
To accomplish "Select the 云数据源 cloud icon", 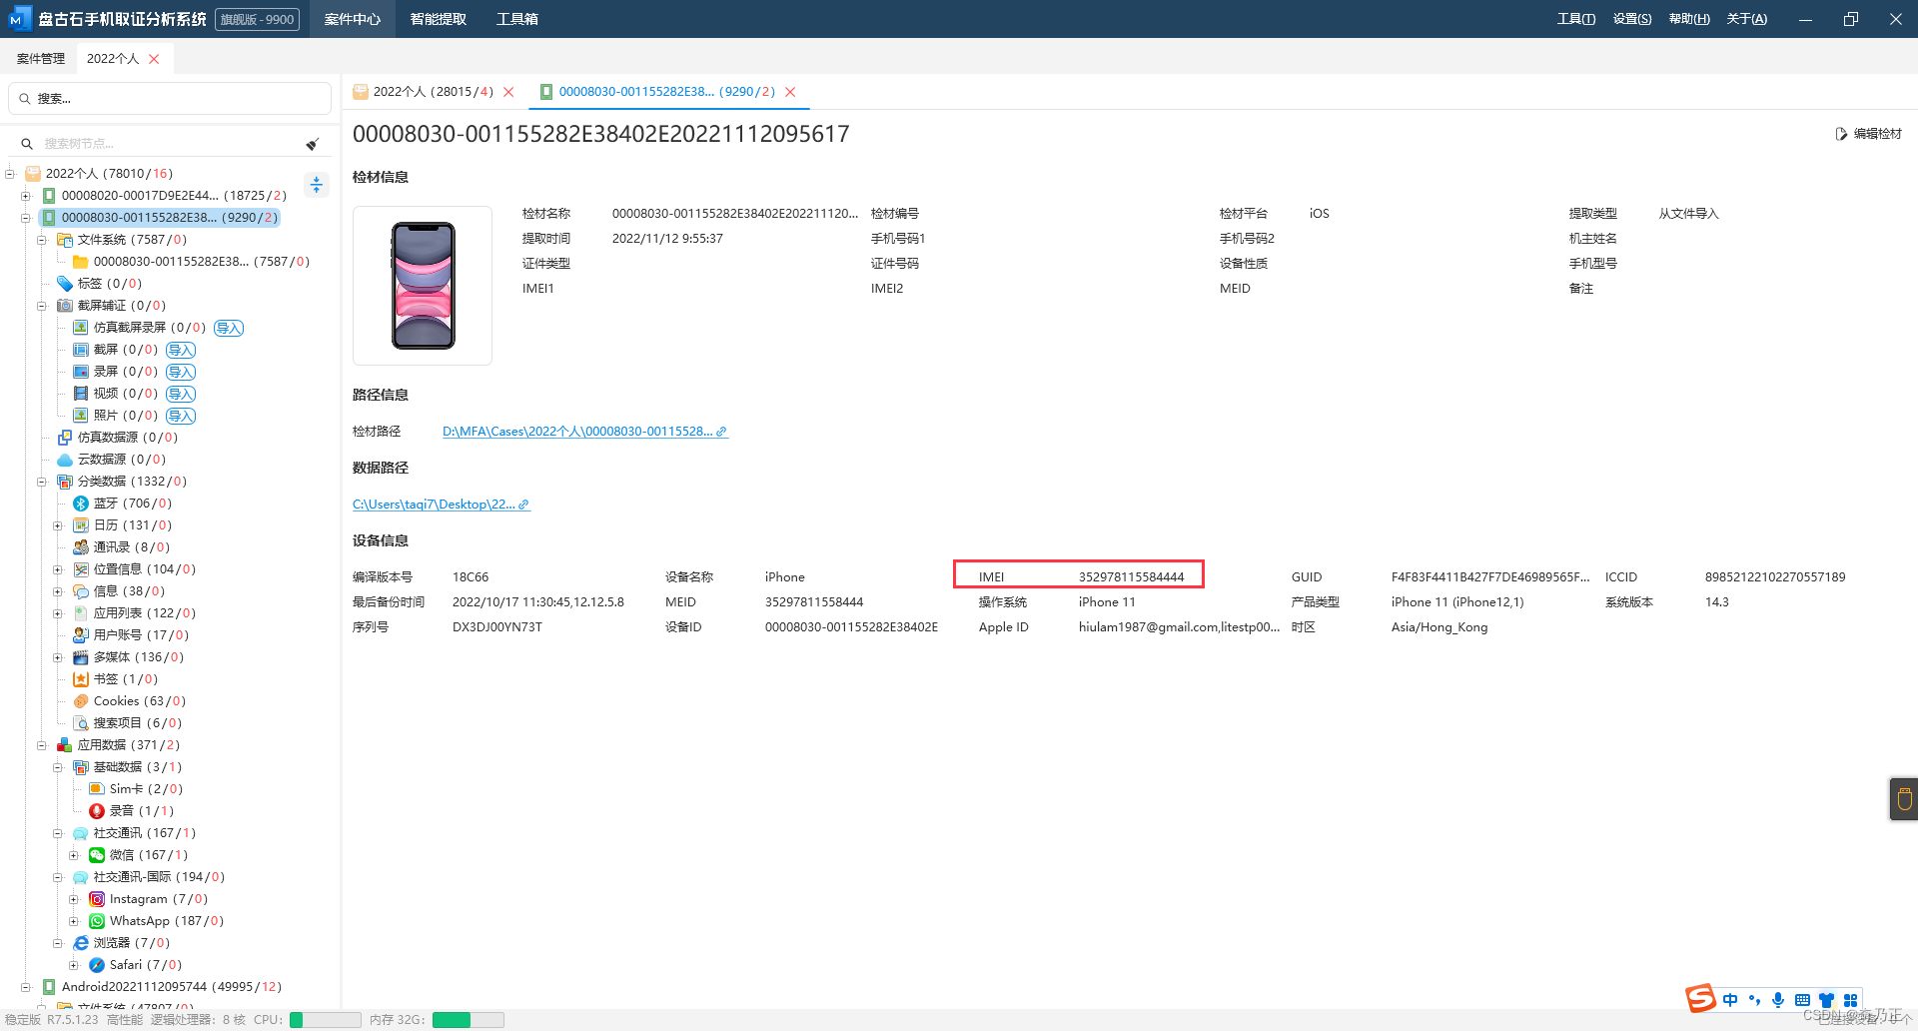I will coord(65,460).
